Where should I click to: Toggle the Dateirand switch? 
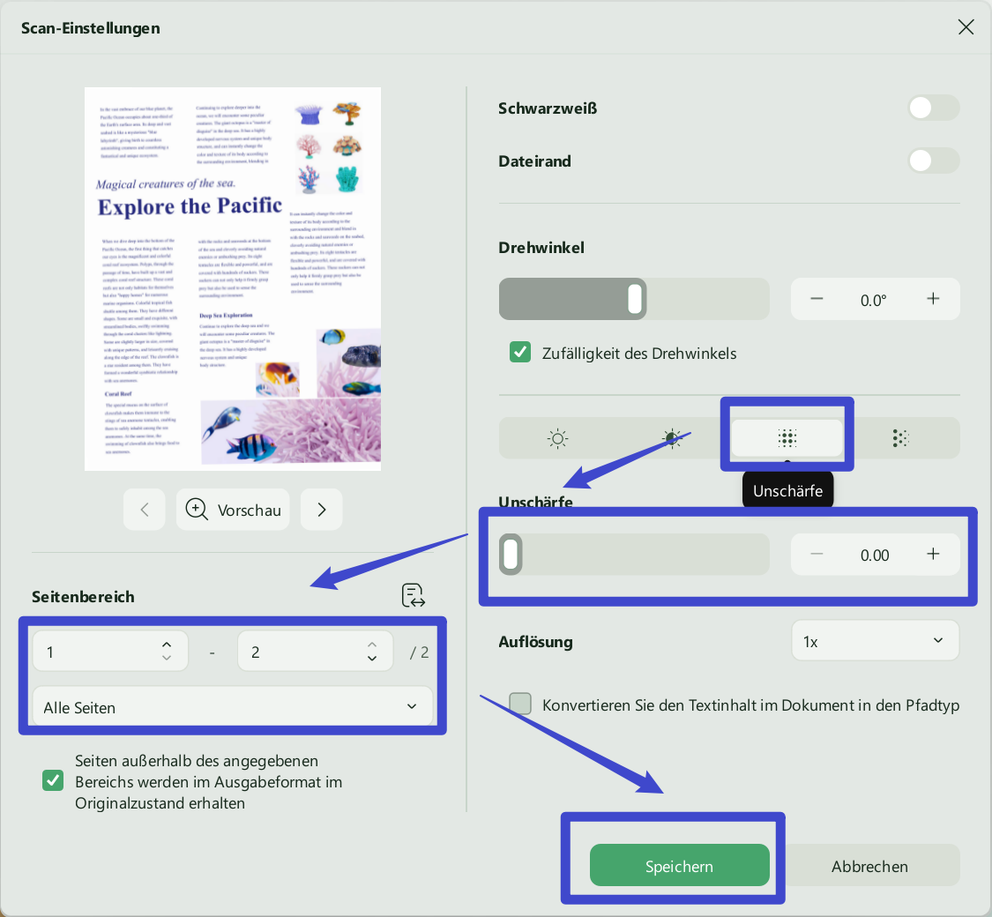(934, 160)
